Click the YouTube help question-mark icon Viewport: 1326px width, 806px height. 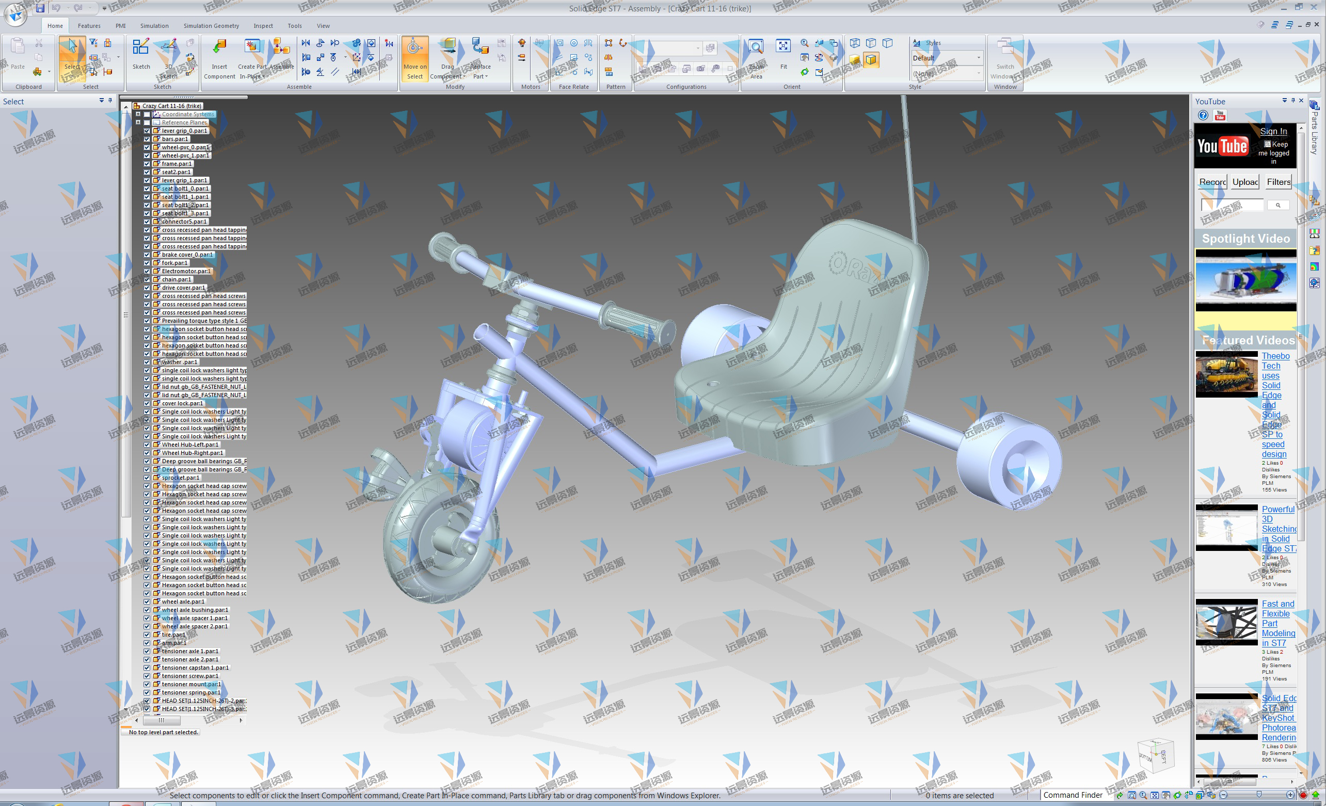(x=1204, y=115)
